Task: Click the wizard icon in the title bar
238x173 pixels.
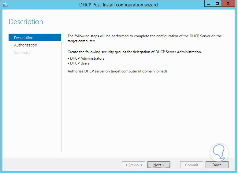Action: tap(6, 5)
